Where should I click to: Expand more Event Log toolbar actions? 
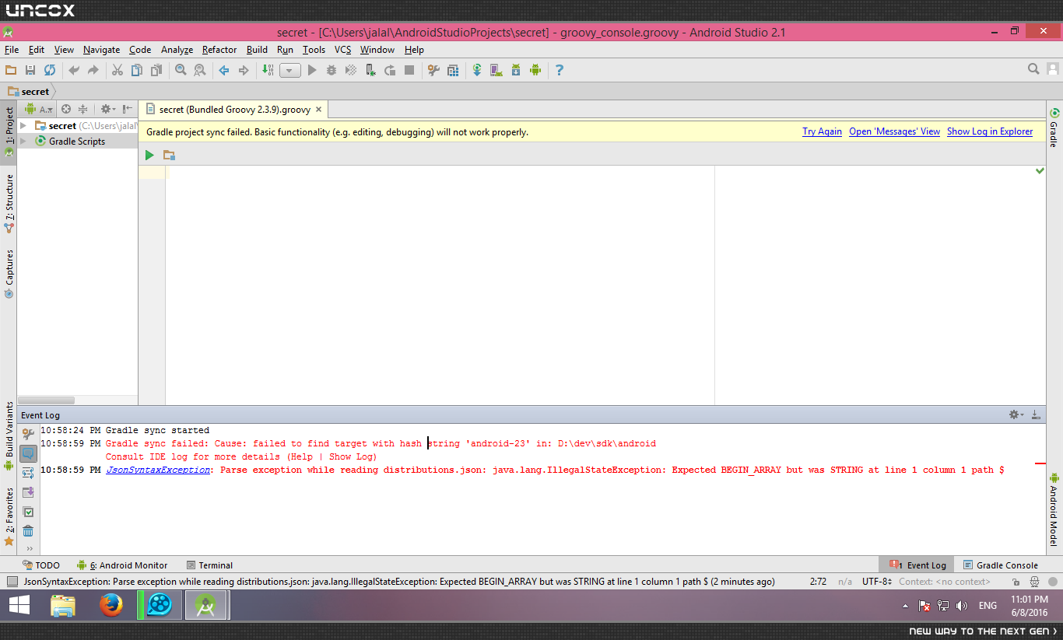tap(30, 548)
